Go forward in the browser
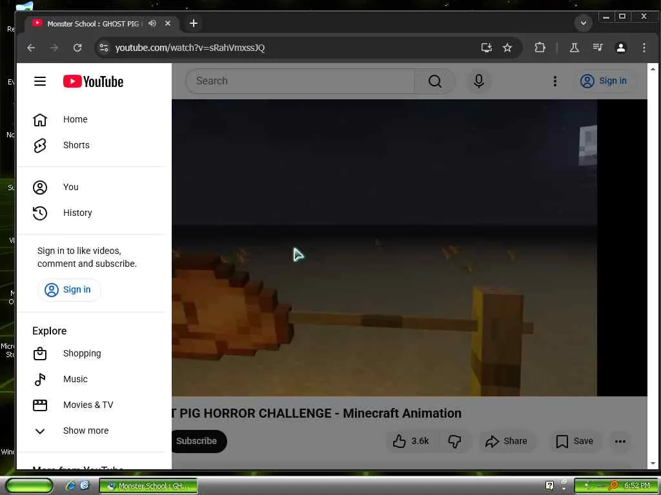Viewport: 661px width, 495px height. (54, 48)
